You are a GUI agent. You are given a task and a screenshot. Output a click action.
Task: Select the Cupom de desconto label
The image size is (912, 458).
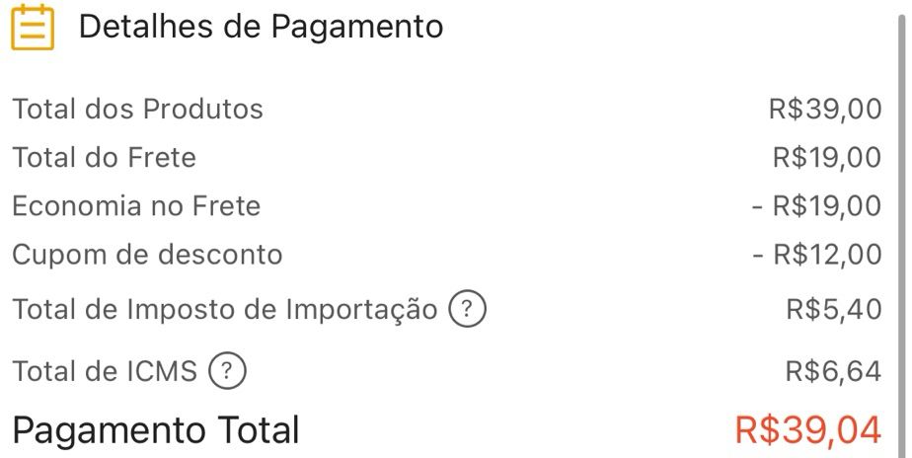coord(147,255)
